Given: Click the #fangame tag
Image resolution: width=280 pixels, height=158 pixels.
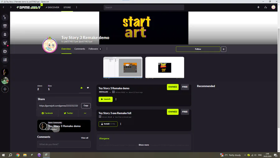Looking at the screenshot, I should click(x=104, y=138).
